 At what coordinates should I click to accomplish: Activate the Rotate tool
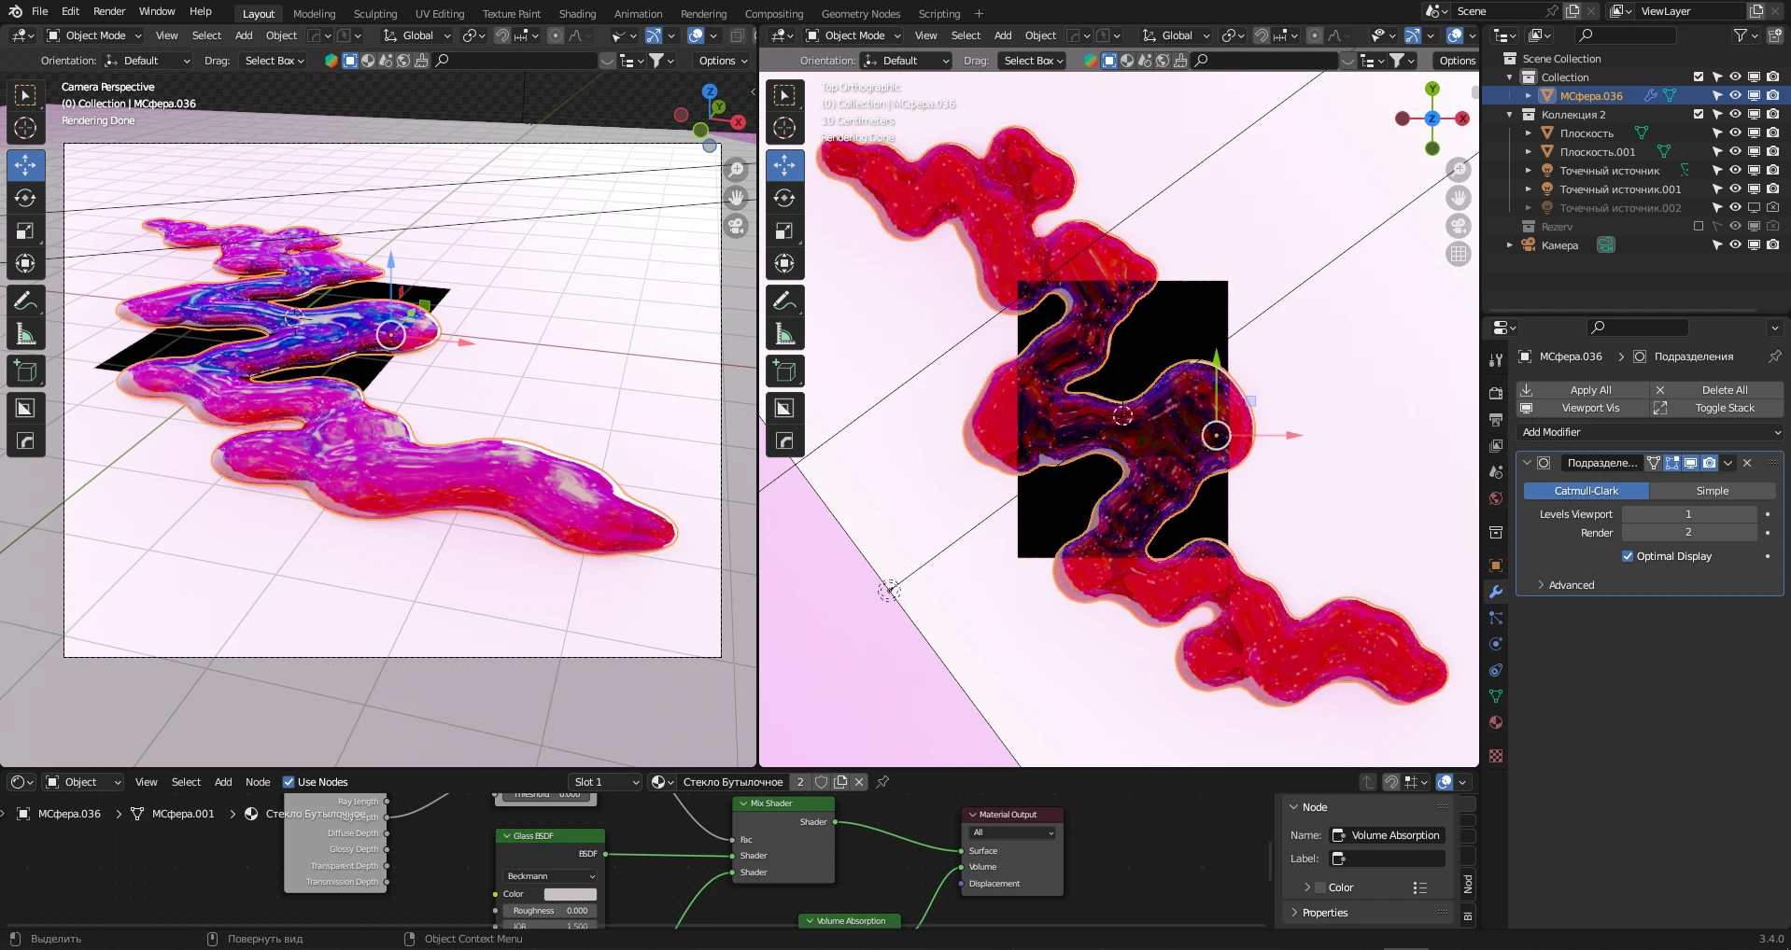tap(25, 198)
